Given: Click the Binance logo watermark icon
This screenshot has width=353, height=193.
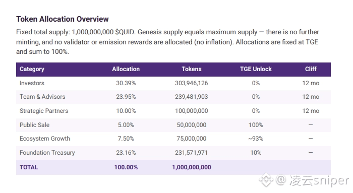Looking at the screenshot, I should (x=266, y=180).
